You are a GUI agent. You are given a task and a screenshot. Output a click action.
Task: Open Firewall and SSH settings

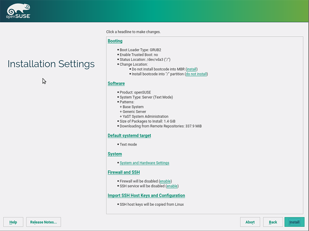[x=124, y=172]
